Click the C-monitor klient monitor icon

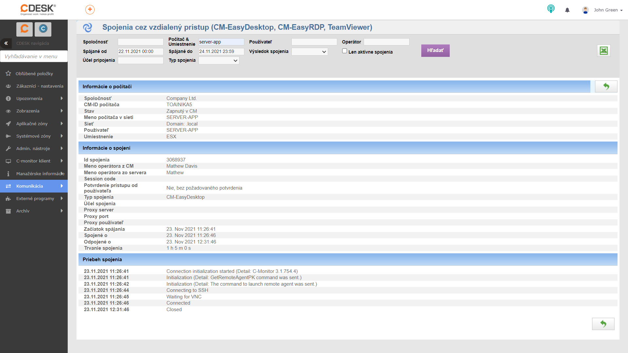click(x=8, y=161)
